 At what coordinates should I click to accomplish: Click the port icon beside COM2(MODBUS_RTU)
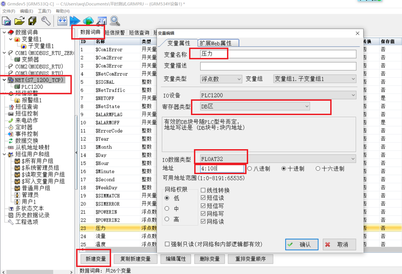tap(11, 66)
